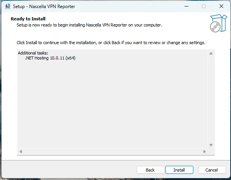Click the 'Click Install to continue' instruction text

click(x=111, y=43)
